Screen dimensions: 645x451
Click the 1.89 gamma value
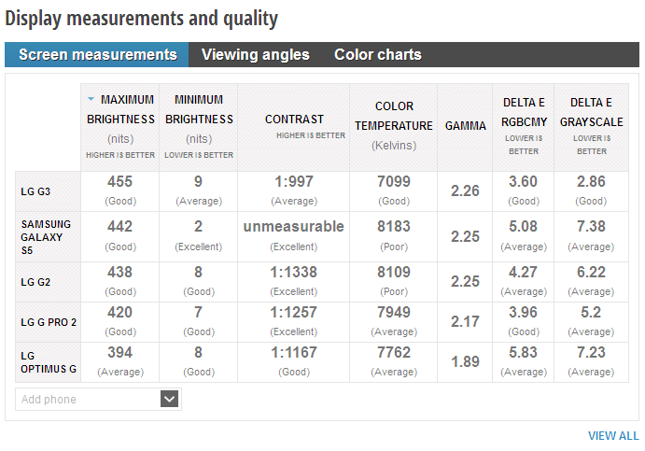(465, 362)
